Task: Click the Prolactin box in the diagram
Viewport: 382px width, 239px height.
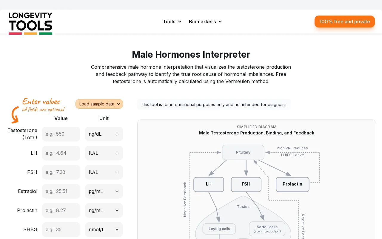Action: pyautogui.click(x=292, y=184)
